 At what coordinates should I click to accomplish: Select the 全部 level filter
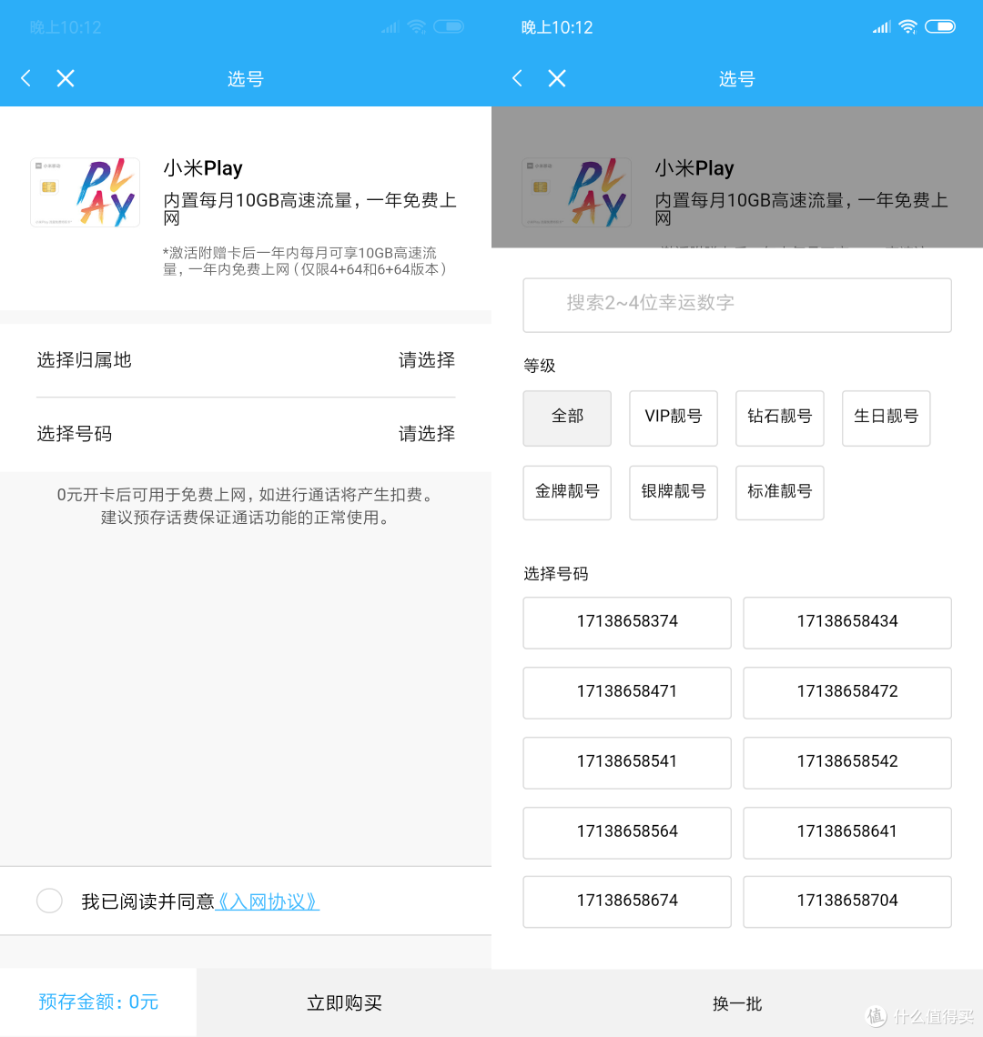pos(566,418)
